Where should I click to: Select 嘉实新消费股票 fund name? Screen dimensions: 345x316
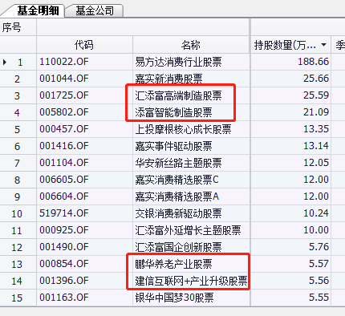(168, 79)
